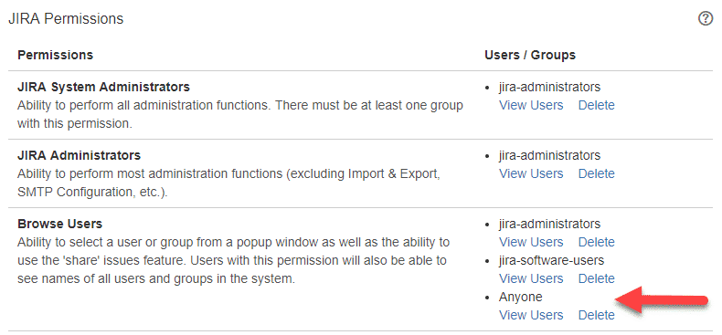Delete jira-administrators from JIRA Administrators permission
722x335 pixels.
click(x=596, y=174)
